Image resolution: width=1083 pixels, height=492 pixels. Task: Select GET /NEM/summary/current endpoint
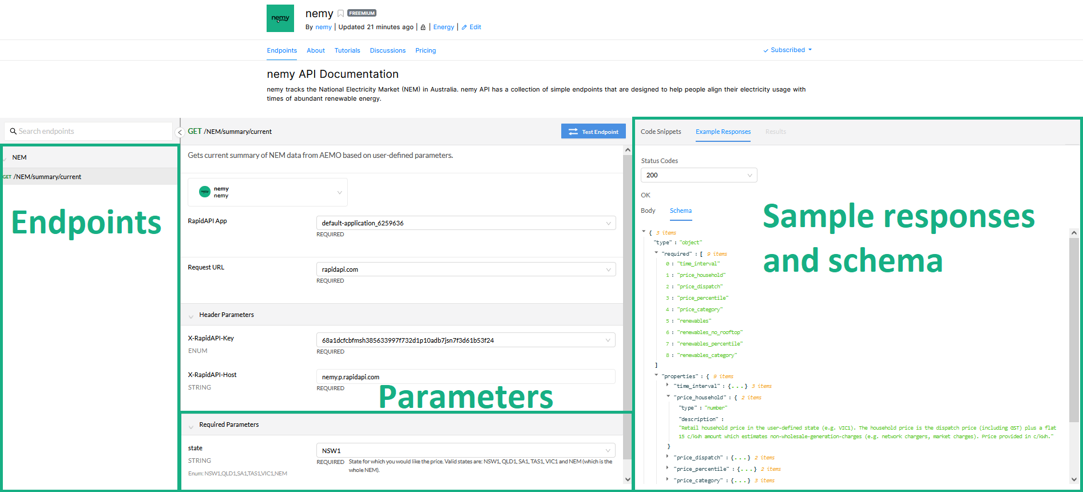[89, 177]
